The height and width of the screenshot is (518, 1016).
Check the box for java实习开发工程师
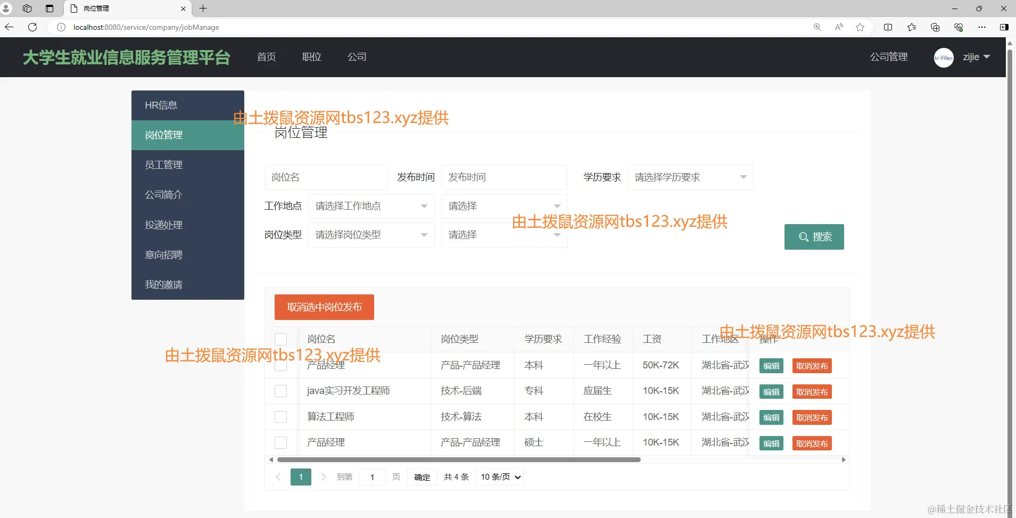pyautogui.click(x=280, y=391)
